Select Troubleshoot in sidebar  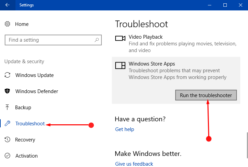(30, 123)
